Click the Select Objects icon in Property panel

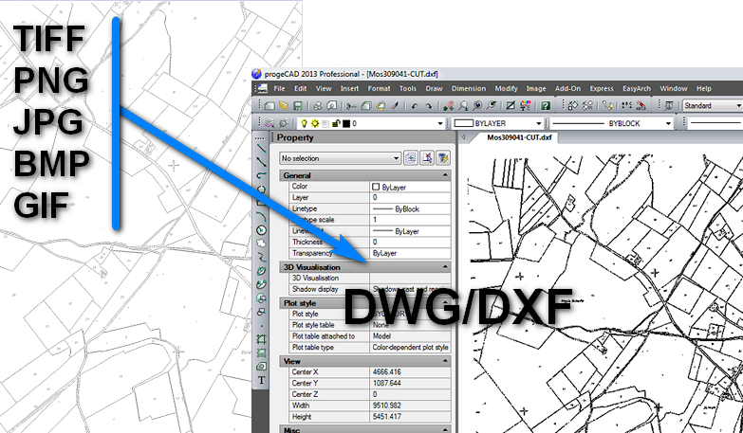[427, 158]
